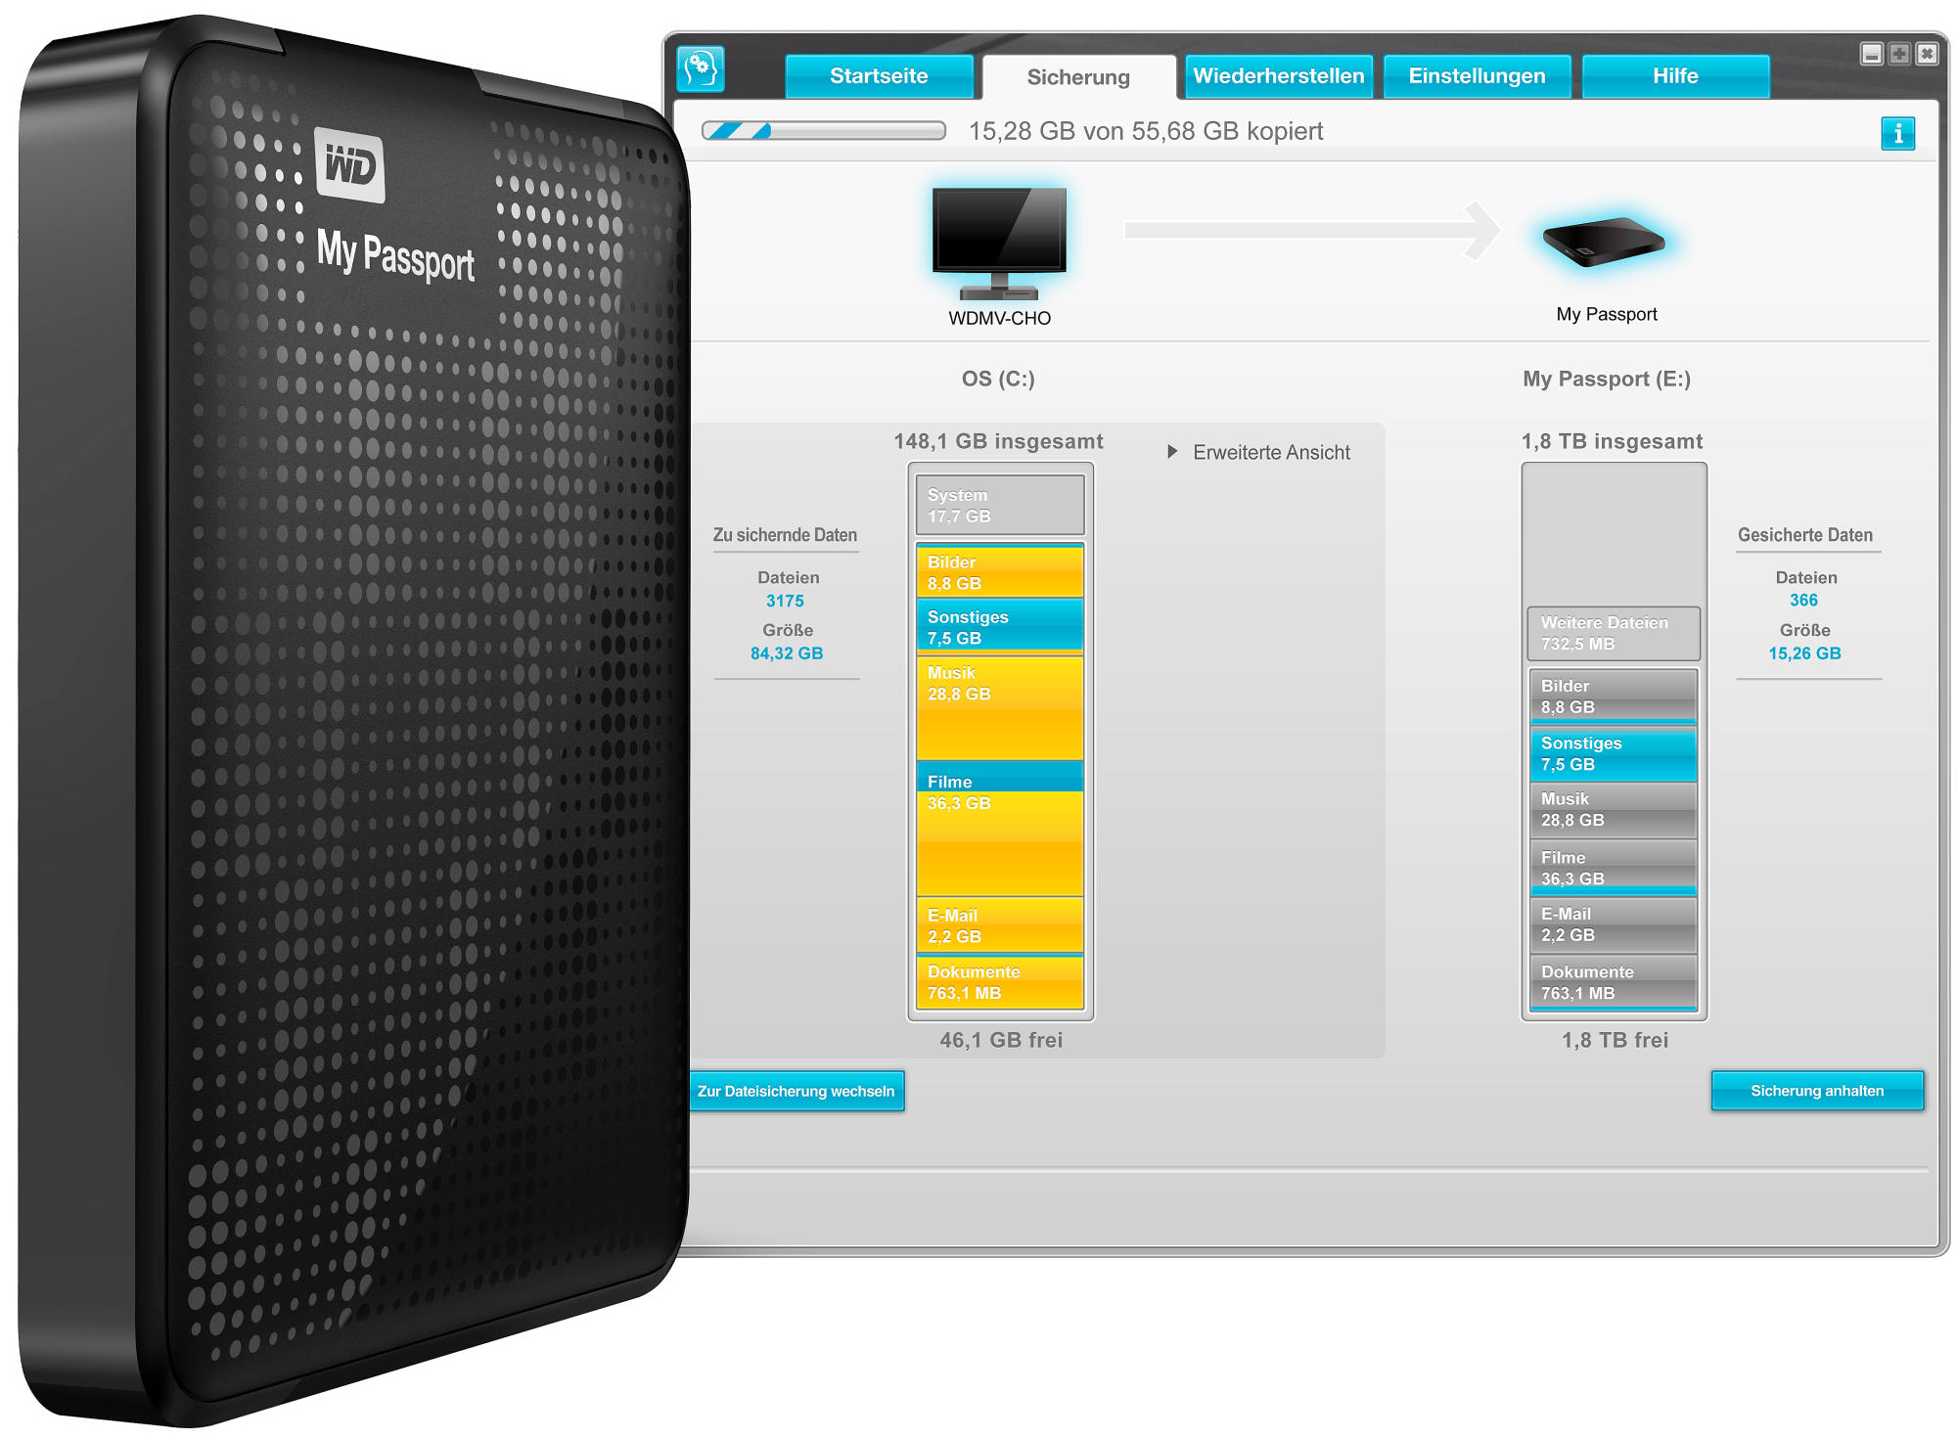The height and width of the screenshot is (1438, 1957).
Task: Open the Startseite tab
Action: coord(879,76)
